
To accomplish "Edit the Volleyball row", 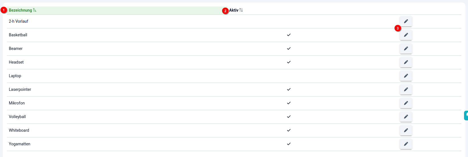I will click(406, 117).
